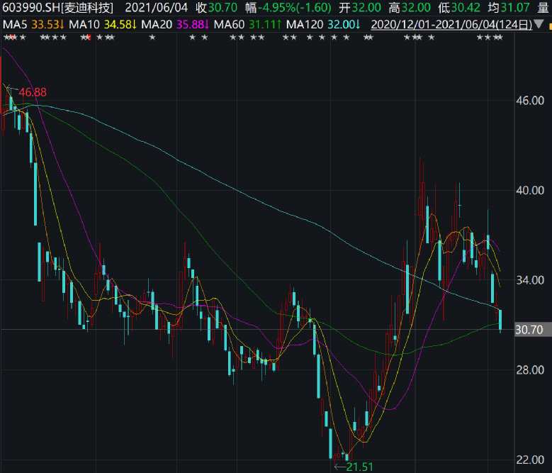Click the date 2021/06/04 in header
The image size is (552, 473).
point(157,7)
